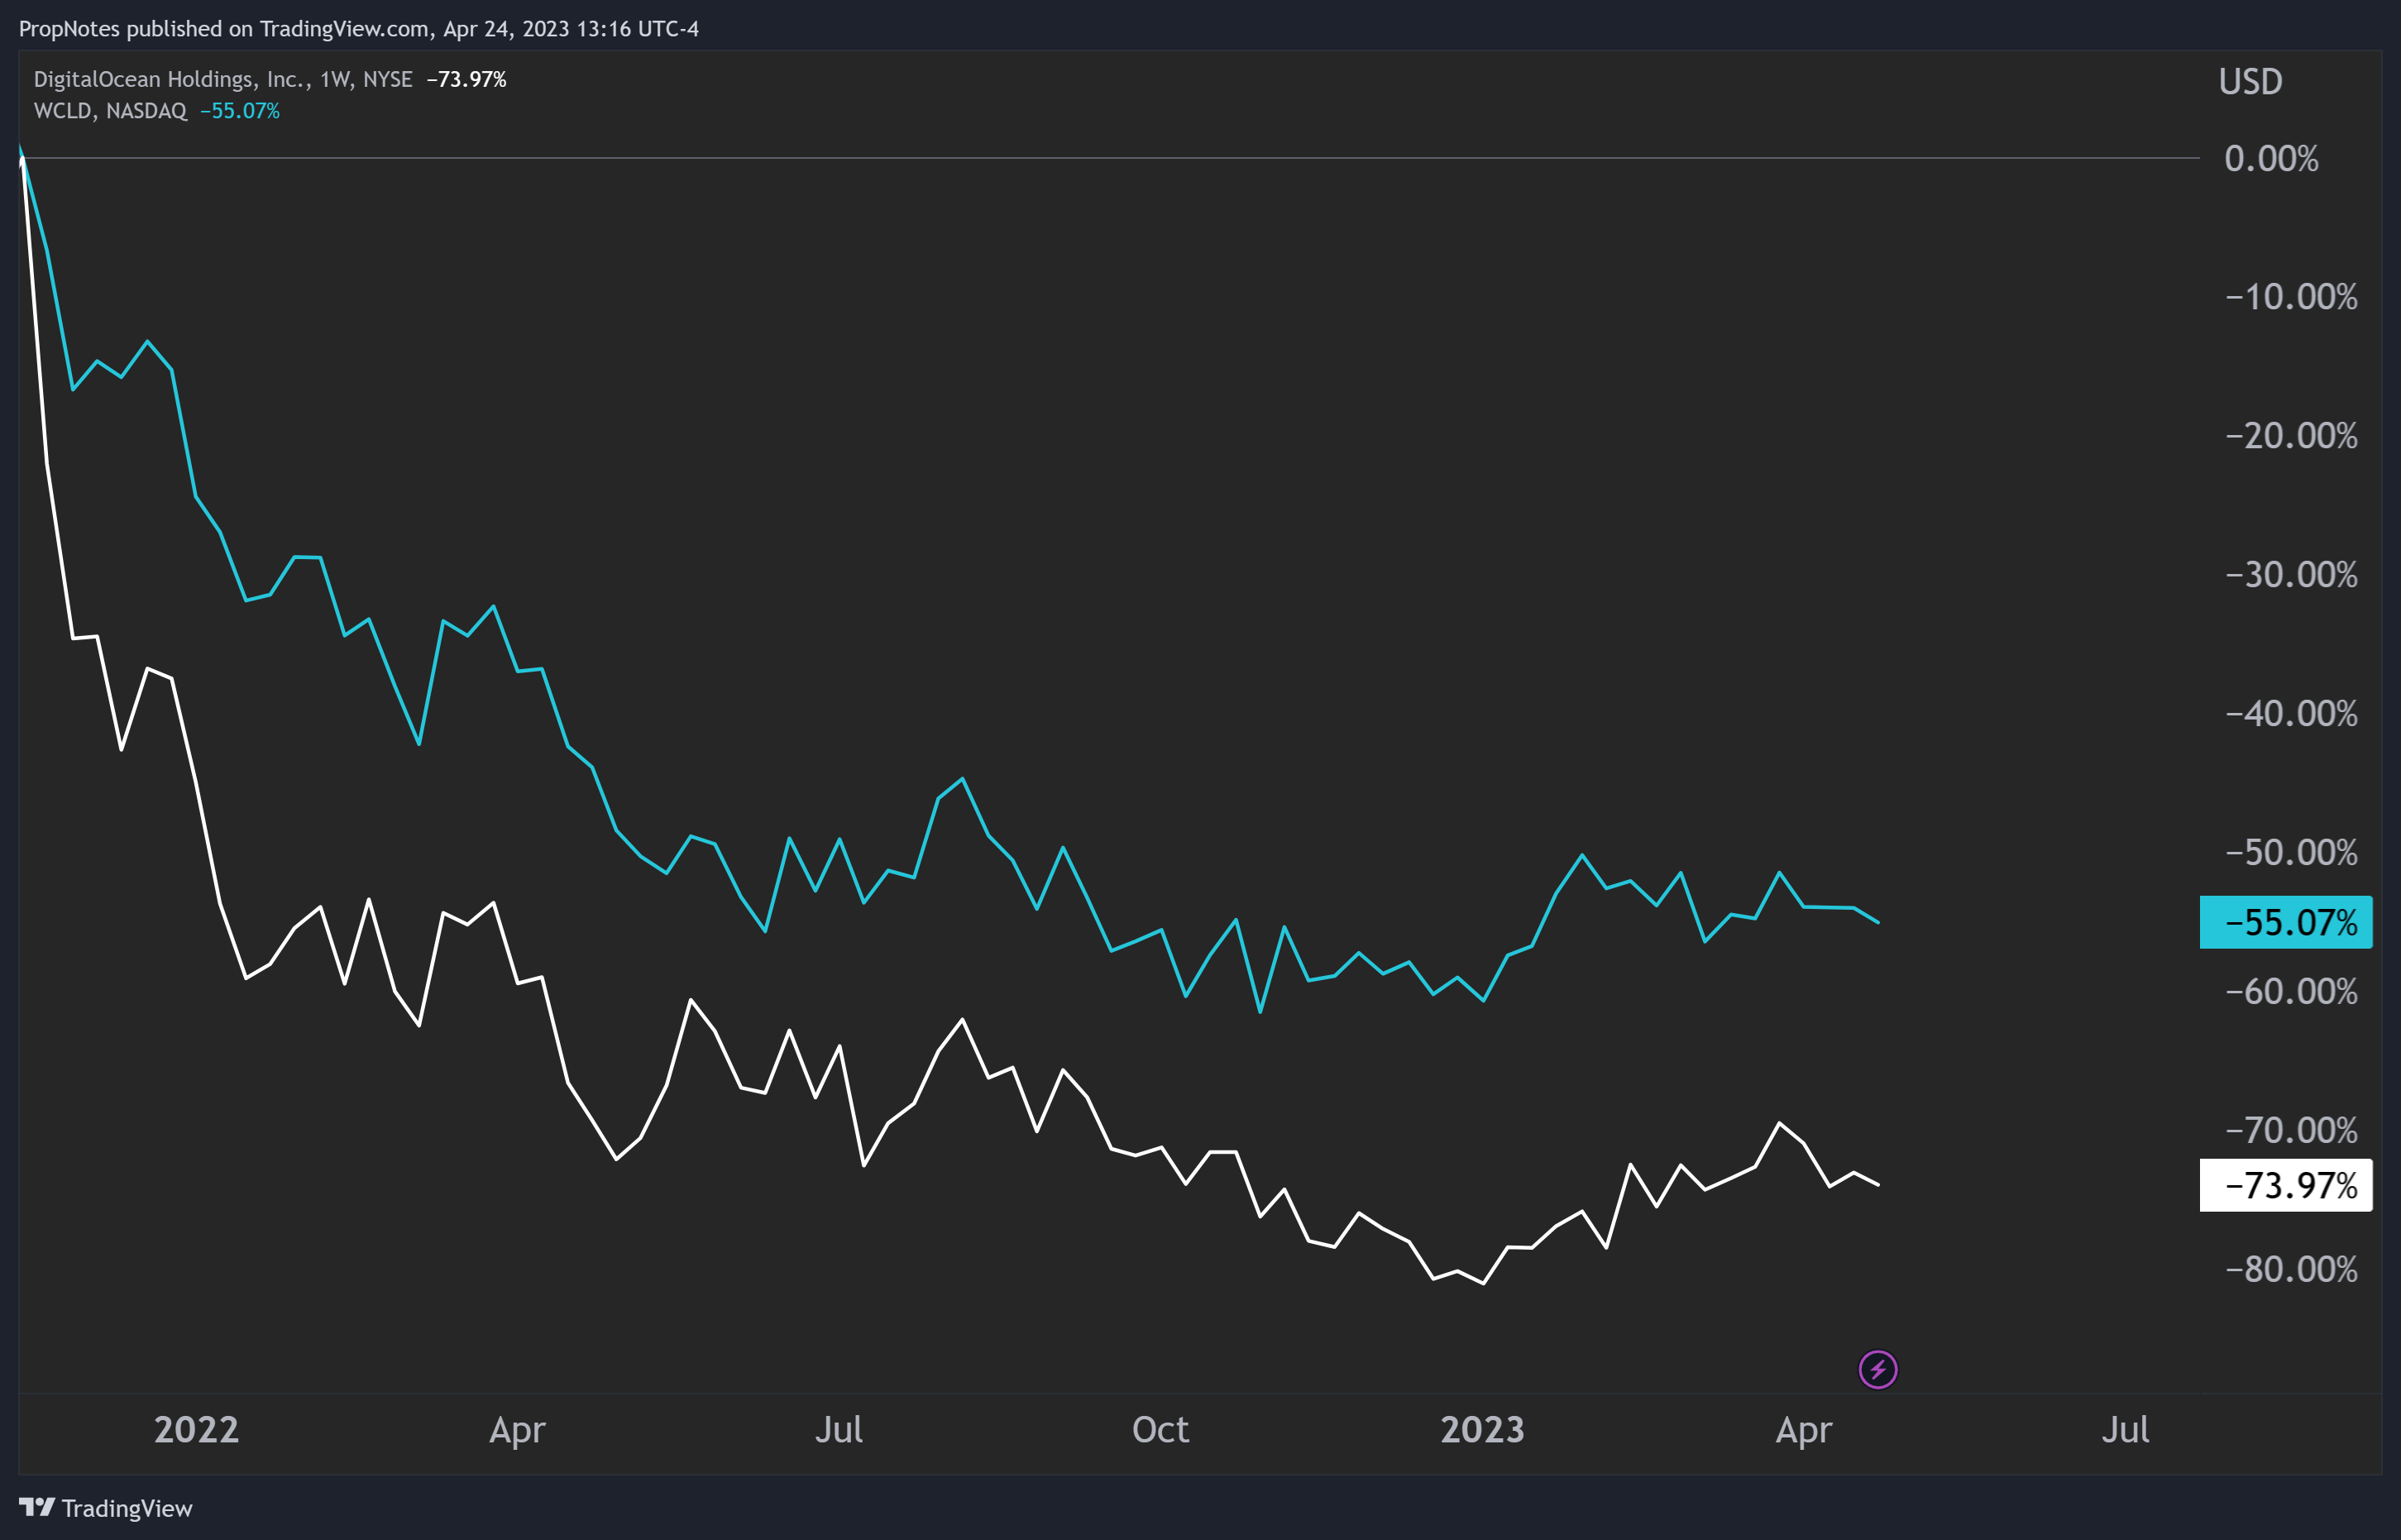Open time axis options via the 2023 label
Viewport: 2401px width, 1540px height.
tap(1483, 1431)
